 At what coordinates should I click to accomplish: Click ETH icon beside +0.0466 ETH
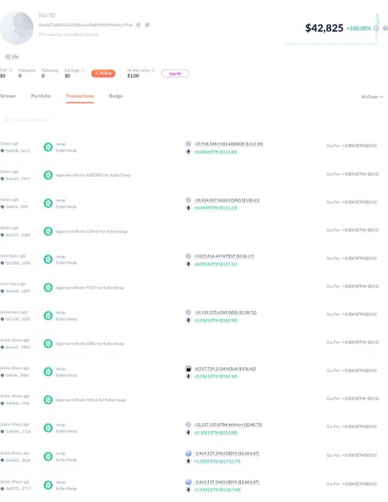pyautogui.click(x=188, y=152)
